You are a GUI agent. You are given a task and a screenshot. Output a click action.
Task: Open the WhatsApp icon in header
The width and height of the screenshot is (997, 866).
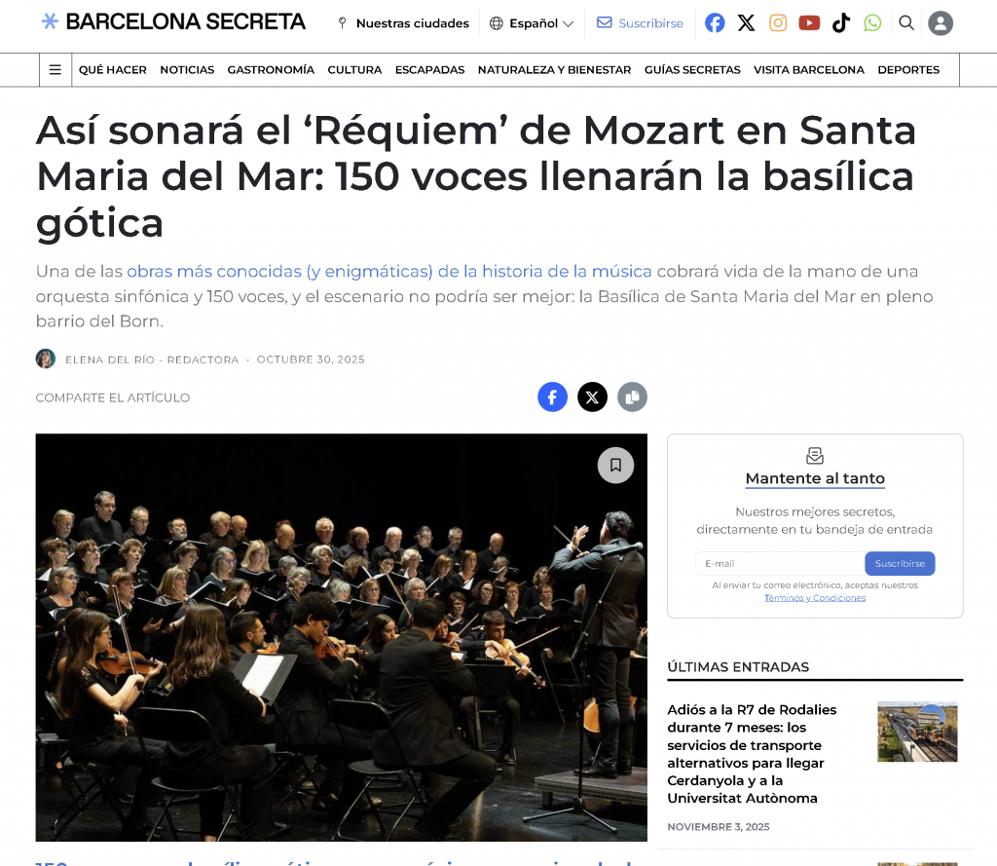click(x=872, y=23)
